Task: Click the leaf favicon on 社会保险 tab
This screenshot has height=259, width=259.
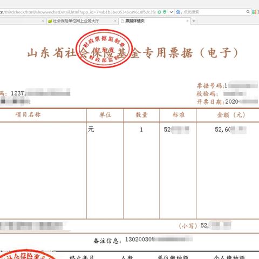Action: (50, 21)
